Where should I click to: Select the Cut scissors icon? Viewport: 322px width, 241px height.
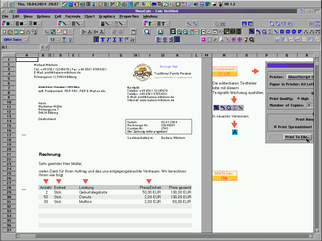46,32
